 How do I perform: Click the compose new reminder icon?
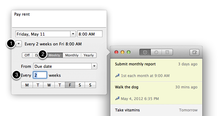[x=194, y=52]
